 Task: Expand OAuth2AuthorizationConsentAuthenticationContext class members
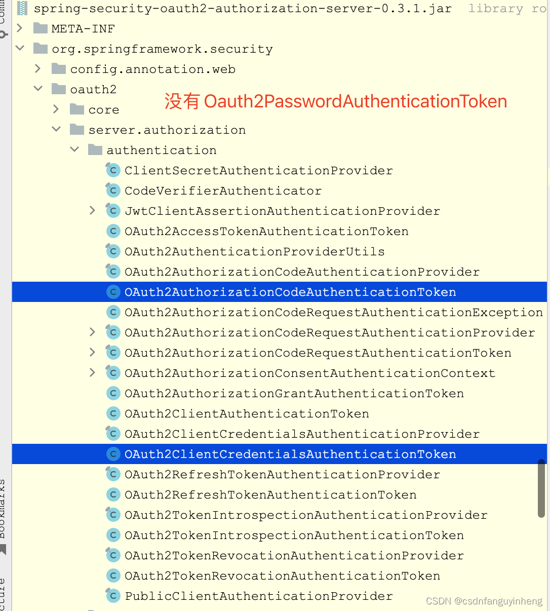(92, 372)
